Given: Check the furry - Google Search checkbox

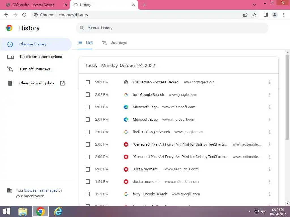Looking at the screenshot, I should pyautogui.click(x=88, y=194).
